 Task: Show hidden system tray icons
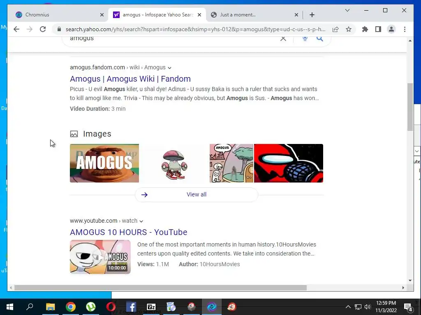point(348,307)
